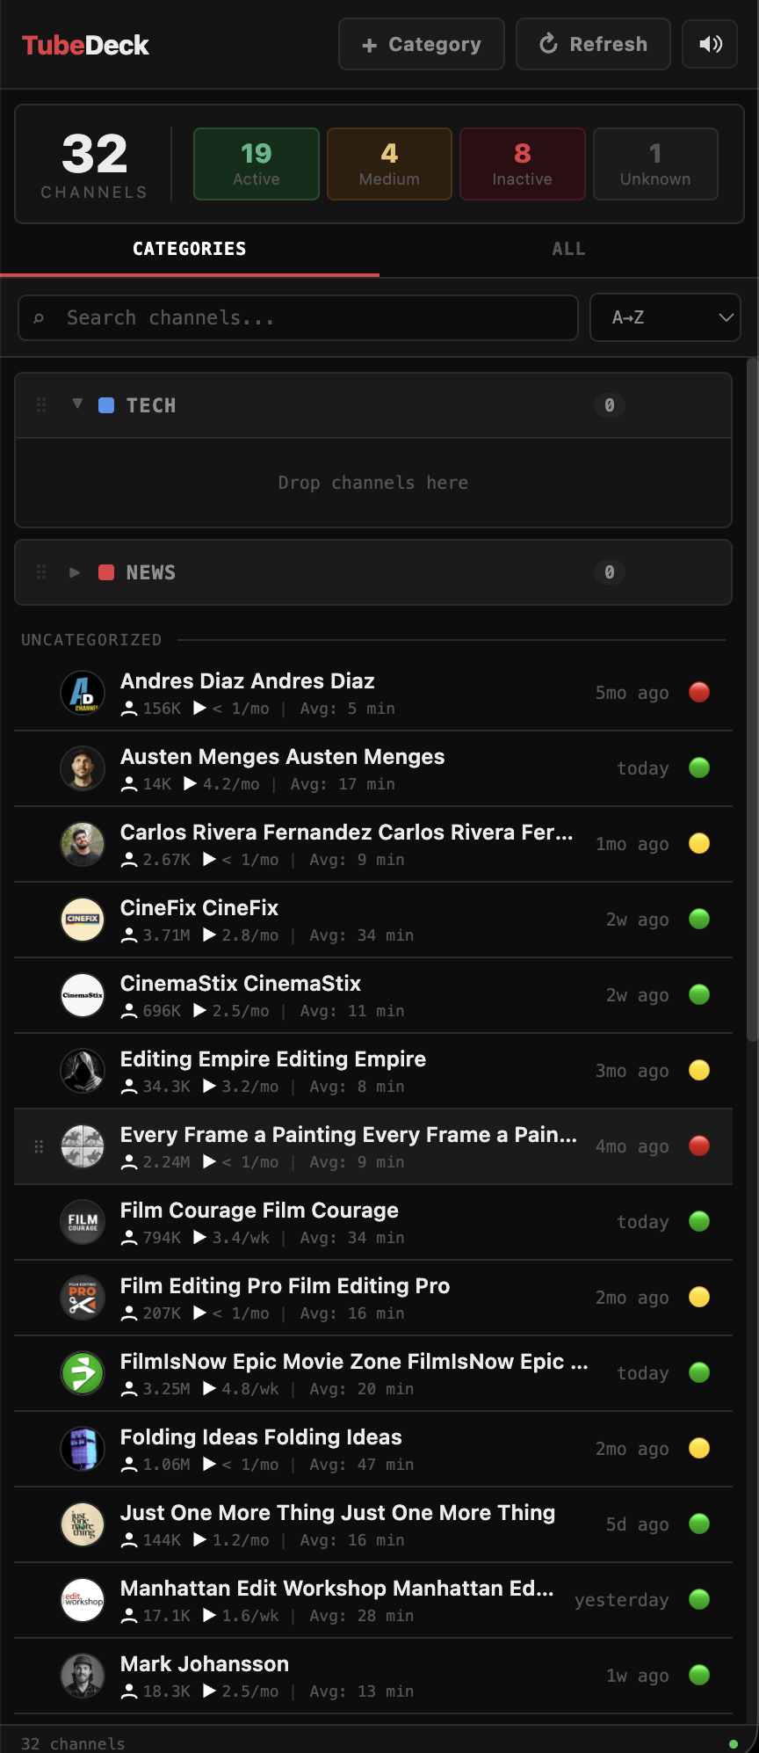
Task: Click the FilmIsNow green logo
Action: pos(83,1373)
